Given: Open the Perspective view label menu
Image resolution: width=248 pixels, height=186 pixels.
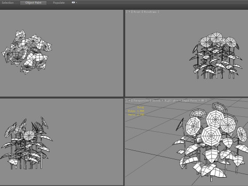Looking at the screenshot, I should coord(141,100).
